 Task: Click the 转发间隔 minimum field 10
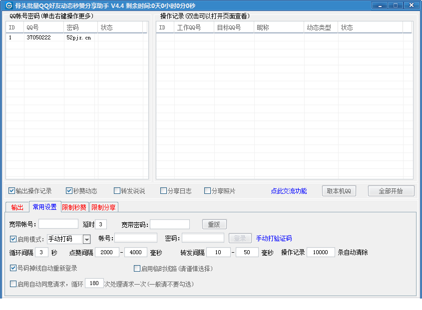(218, 252)
